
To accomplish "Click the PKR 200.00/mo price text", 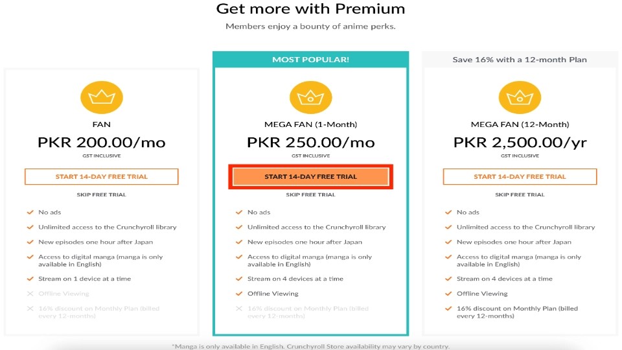I will pyautogui.click(x=102, y=143).
